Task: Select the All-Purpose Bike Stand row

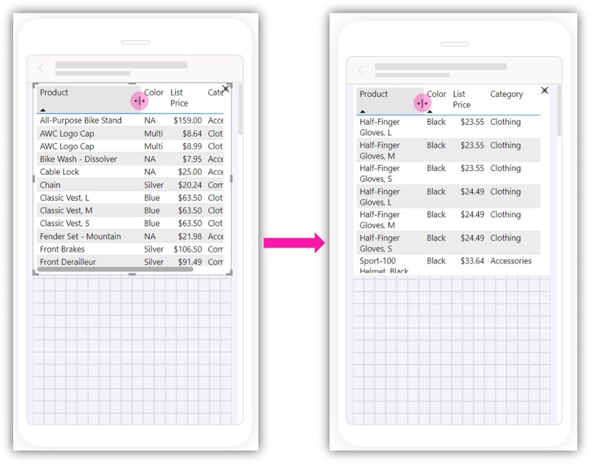Action: pos(130,120)
